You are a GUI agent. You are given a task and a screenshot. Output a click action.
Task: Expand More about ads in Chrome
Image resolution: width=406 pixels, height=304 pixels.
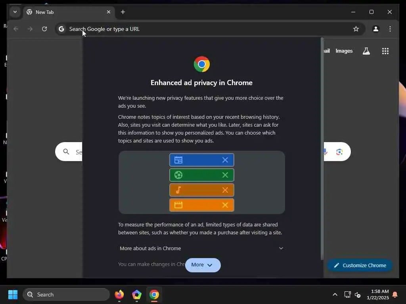pos(201,248)
